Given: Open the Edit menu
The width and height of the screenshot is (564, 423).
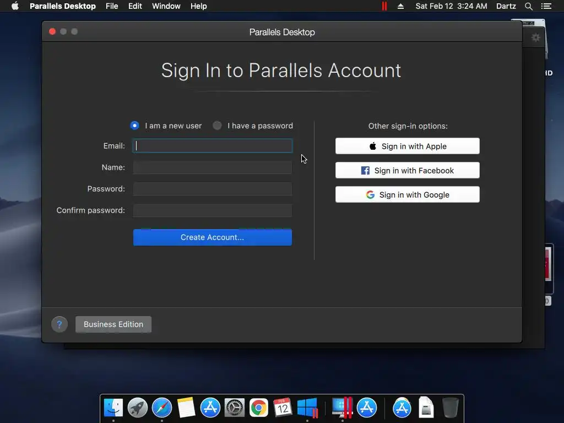Looking at the screenshot, I should tap(135, 6).
